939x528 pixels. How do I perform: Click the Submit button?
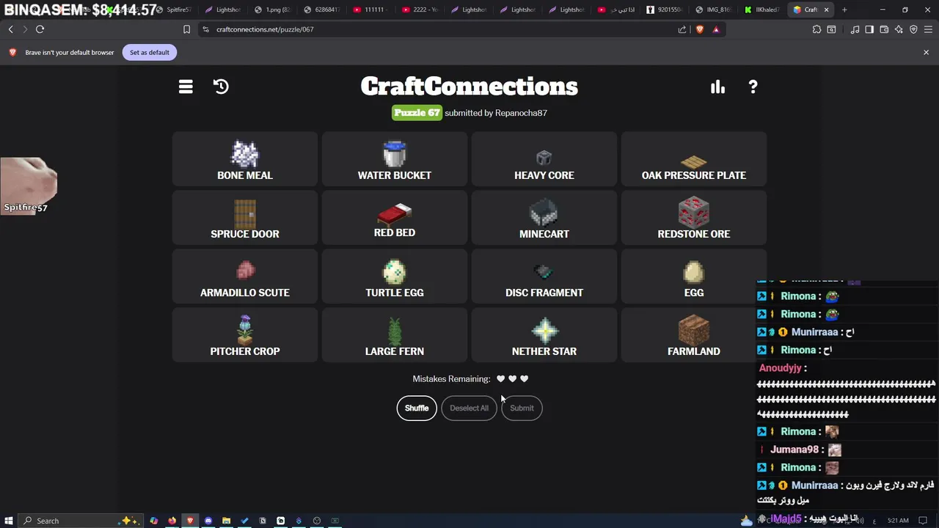(522, 408)
